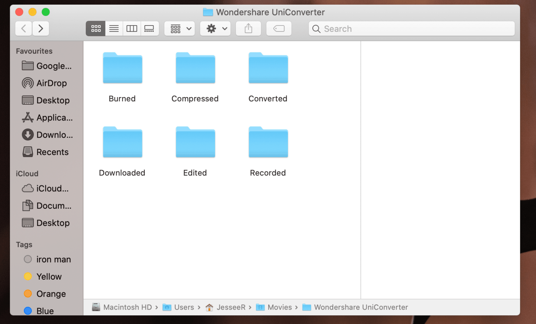Switch to icon view
Image resolution: width=536 pixels, height=324 pixels.
(x=96, y=29)
